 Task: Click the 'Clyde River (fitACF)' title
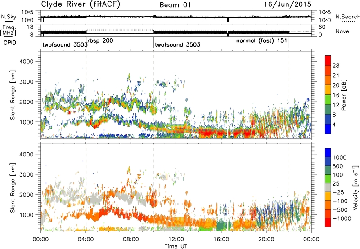pos(81,4)
